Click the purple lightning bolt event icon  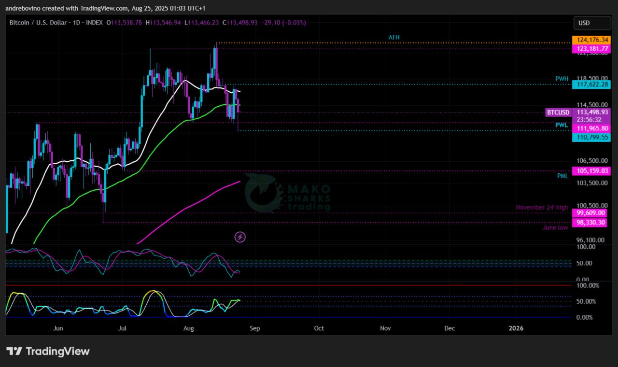pos(240,237)
